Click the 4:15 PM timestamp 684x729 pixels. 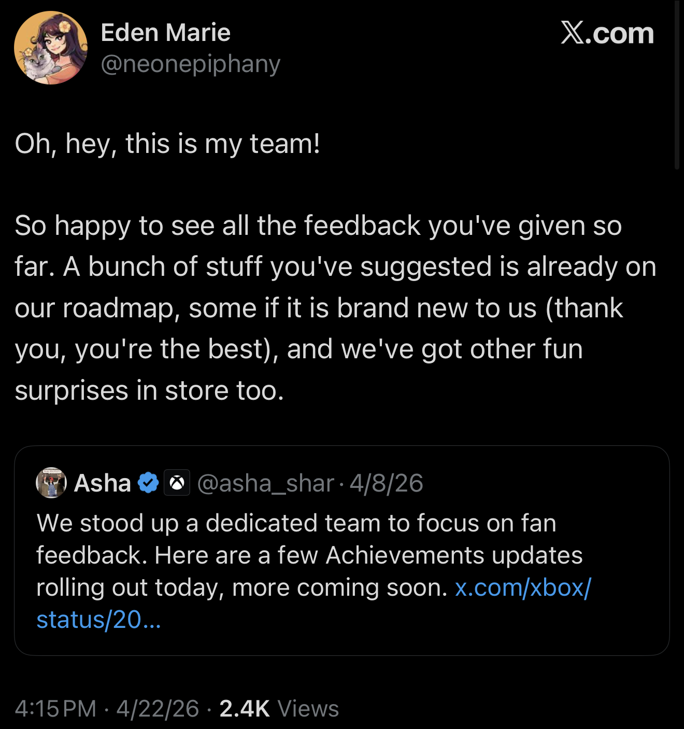[x=55, y=708]
